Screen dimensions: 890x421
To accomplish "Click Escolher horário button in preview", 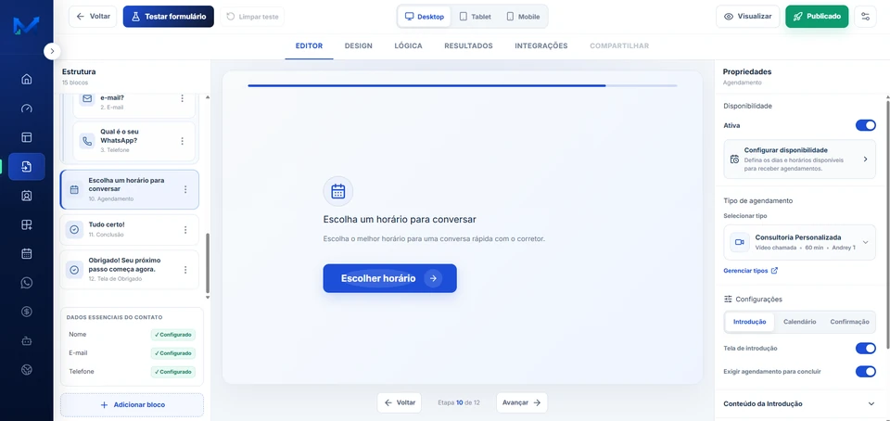I will click(x=390, y=278).
